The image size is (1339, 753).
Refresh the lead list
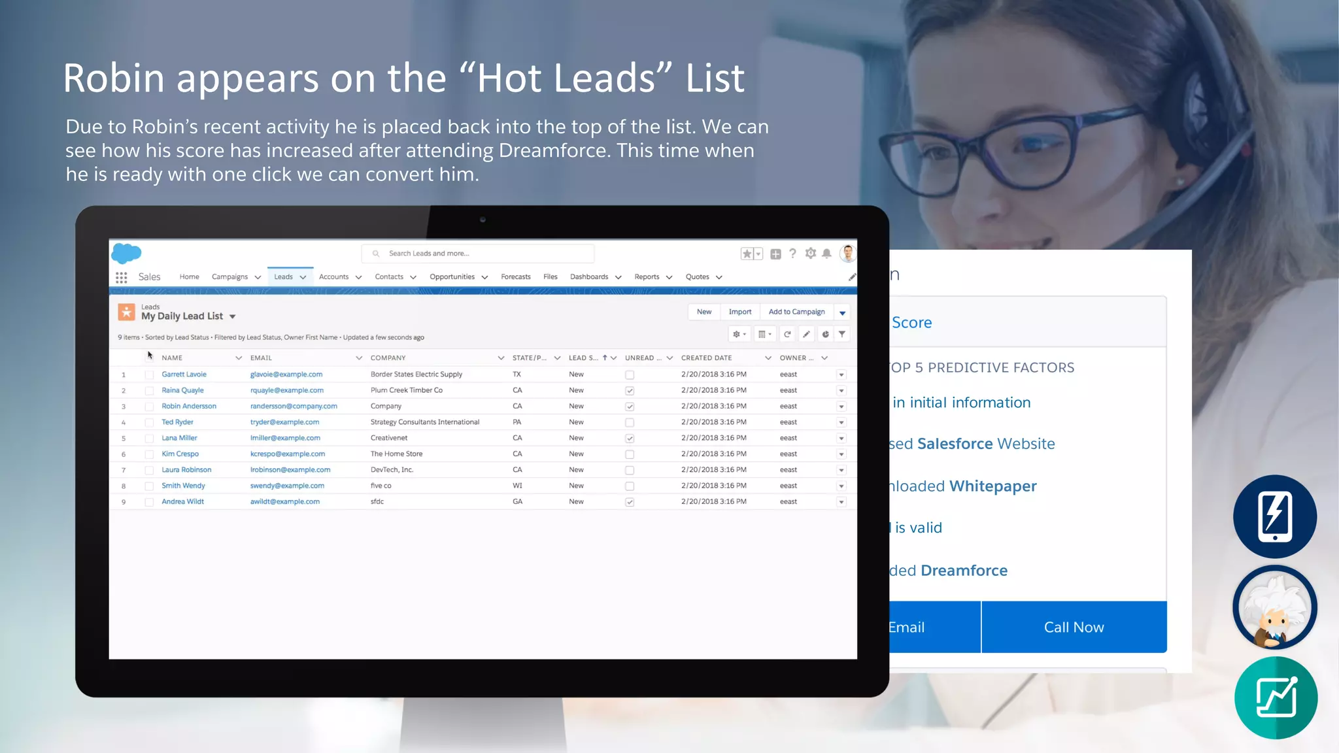pyautogui.click(x=787, y=334)
